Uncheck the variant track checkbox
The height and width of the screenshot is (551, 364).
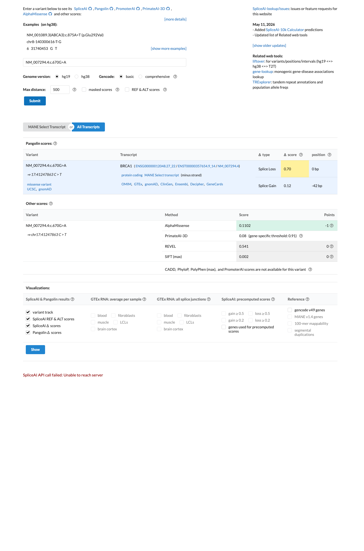[x=28, y=312]
